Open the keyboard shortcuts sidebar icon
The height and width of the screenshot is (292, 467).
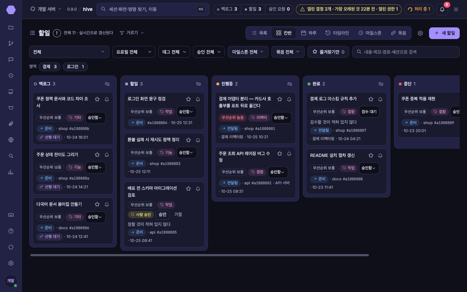pyautogui.click(x=11, y=215)
